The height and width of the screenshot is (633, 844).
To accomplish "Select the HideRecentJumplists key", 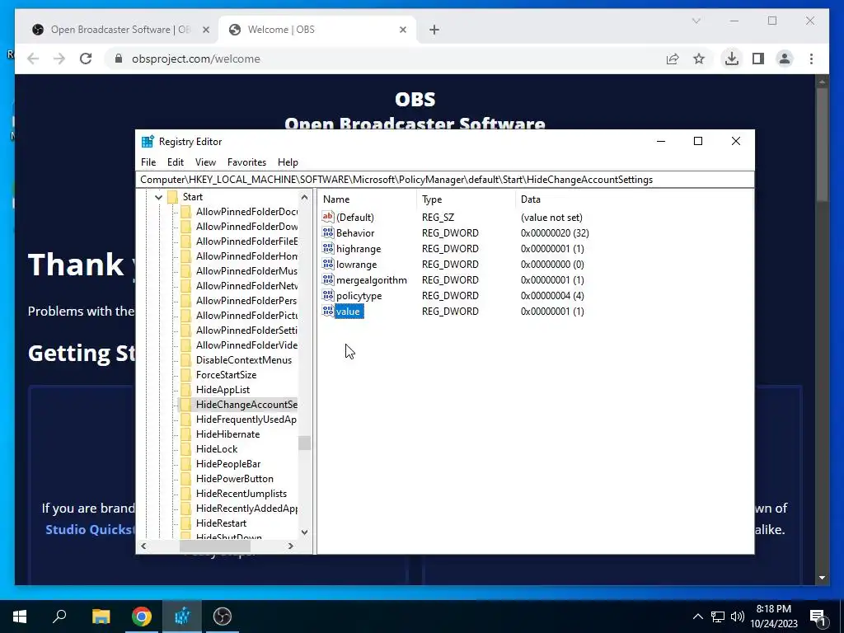I will 241,494.
